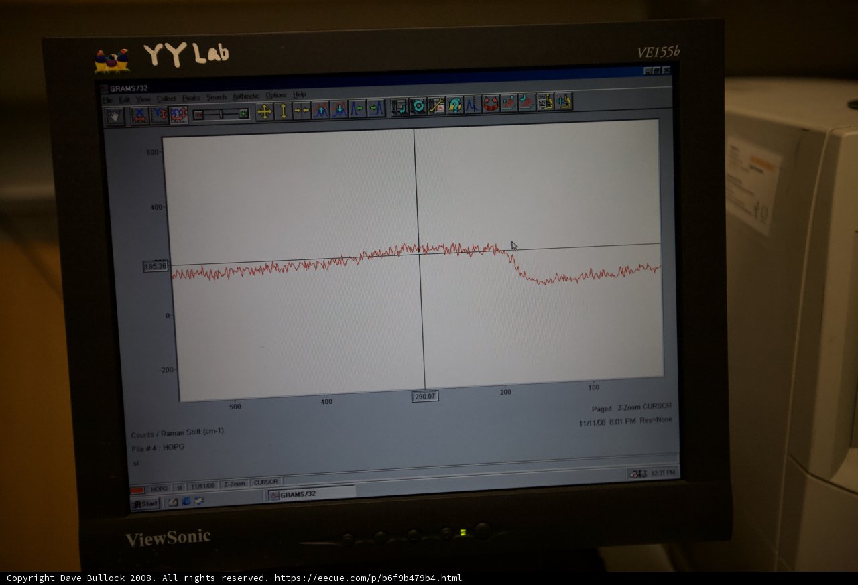
Task: Click the slider minus end button
Action: coord(198,115)
